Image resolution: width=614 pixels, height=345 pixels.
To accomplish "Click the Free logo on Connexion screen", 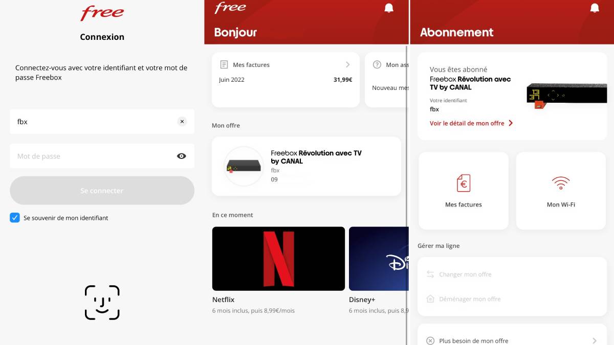I will [x=102, y=13].
